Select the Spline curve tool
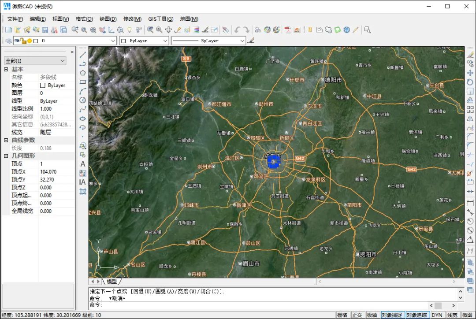Viewport: 476px width, 319px height. click(82, 109)
